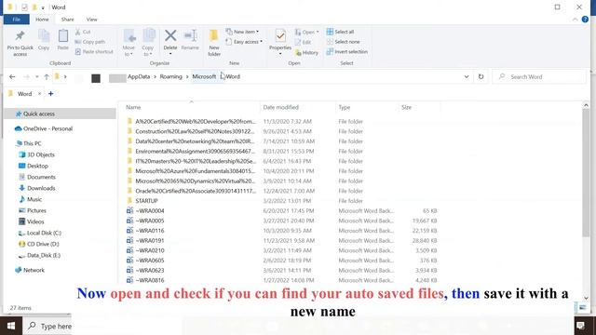Refresh the folder view
The image size is (596, 335).
pyautogui.click(x=481, y=76)
